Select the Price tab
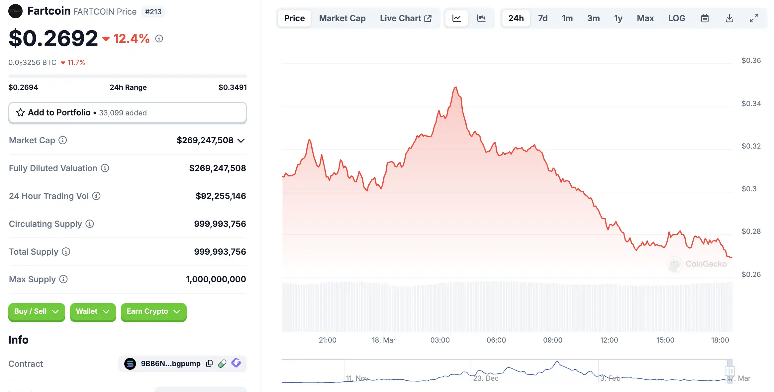This screenshot has width=774, height=392. pos(294,18)
